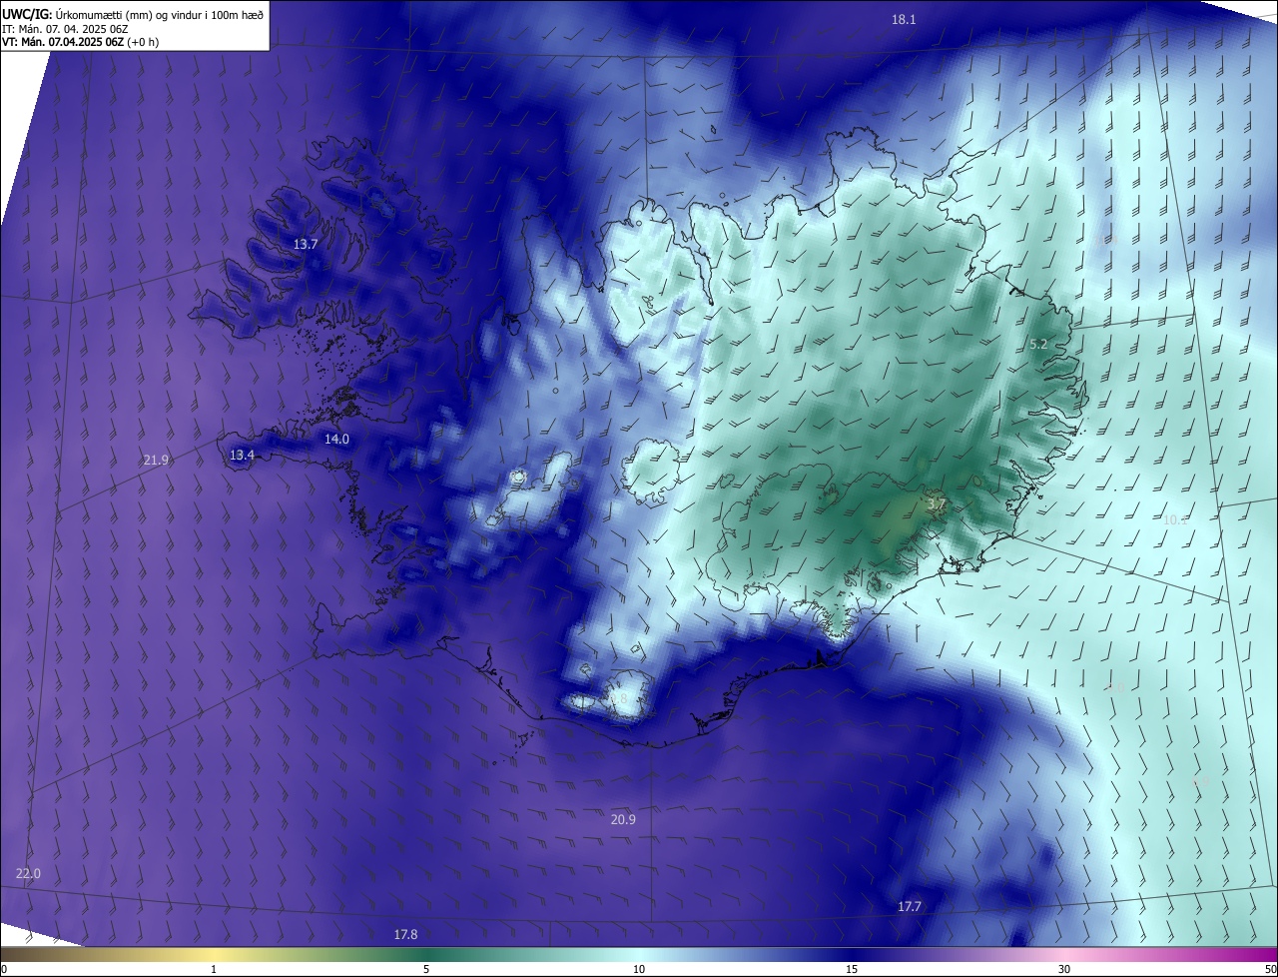This screenshot has height=977, width=1278.
Task: Click the 17.7 value label
Action: [x=910, y=906]
